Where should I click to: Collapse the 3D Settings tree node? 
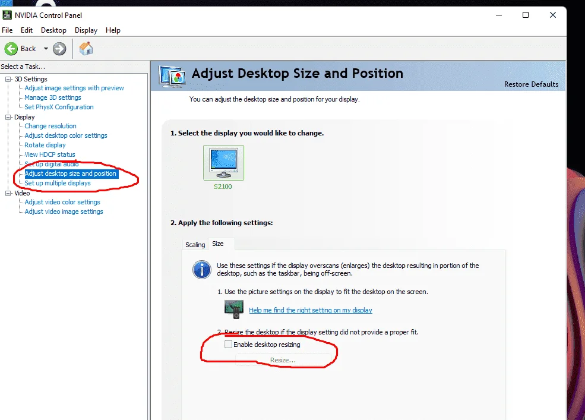[x=8, y=79]
